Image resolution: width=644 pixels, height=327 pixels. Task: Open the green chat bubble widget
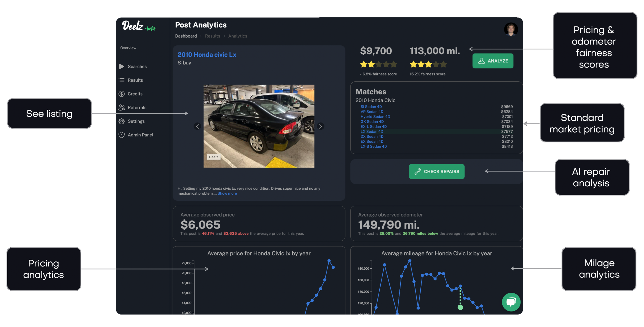pyautogui.click(x=511, y=302)
